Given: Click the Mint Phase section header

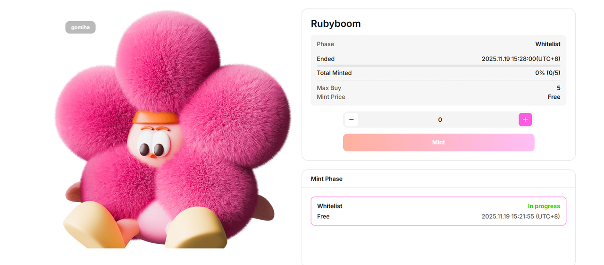Looking at the screenshot, I should [x=327, y=179].
